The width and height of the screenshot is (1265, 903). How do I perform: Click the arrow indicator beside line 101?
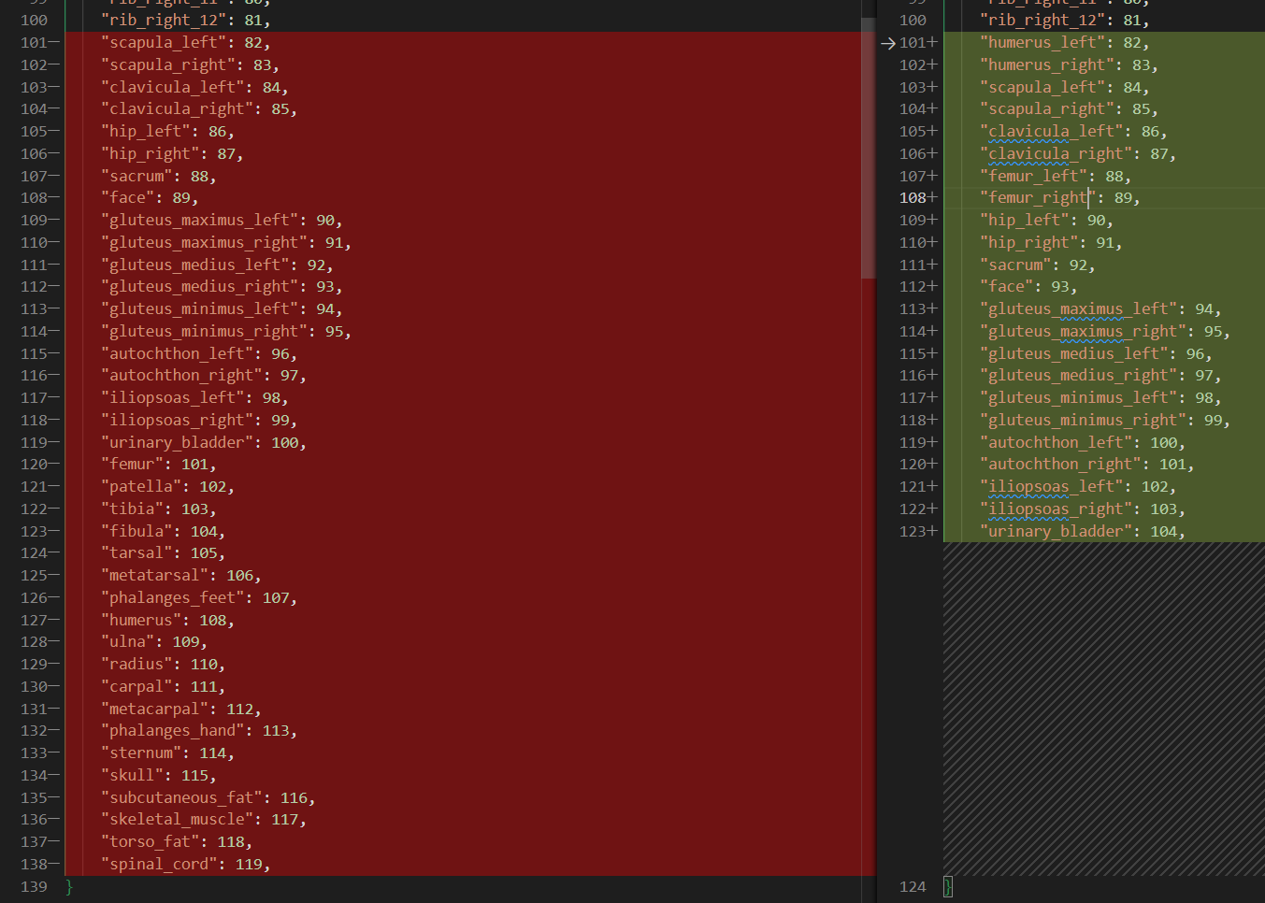pyautogui.click(x=886, y=42)
